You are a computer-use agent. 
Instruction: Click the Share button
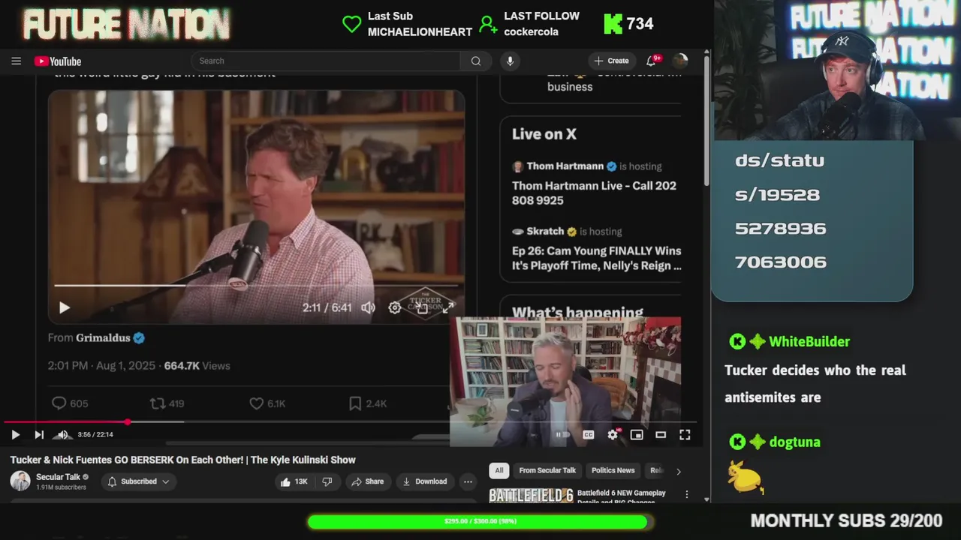coord(367,481)
